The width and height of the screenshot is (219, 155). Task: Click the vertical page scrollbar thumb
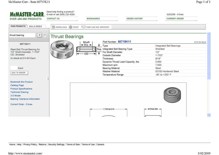(x=209, y=56)
